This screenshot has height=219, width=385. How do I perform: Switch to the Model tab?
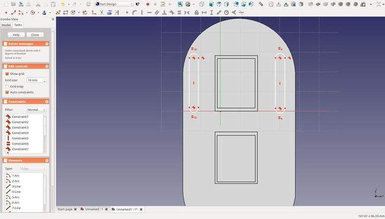6,25
